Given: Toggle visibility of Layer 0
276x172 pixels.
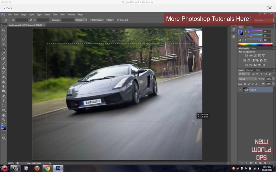Looking at the screenshot, I should point(240,90).
